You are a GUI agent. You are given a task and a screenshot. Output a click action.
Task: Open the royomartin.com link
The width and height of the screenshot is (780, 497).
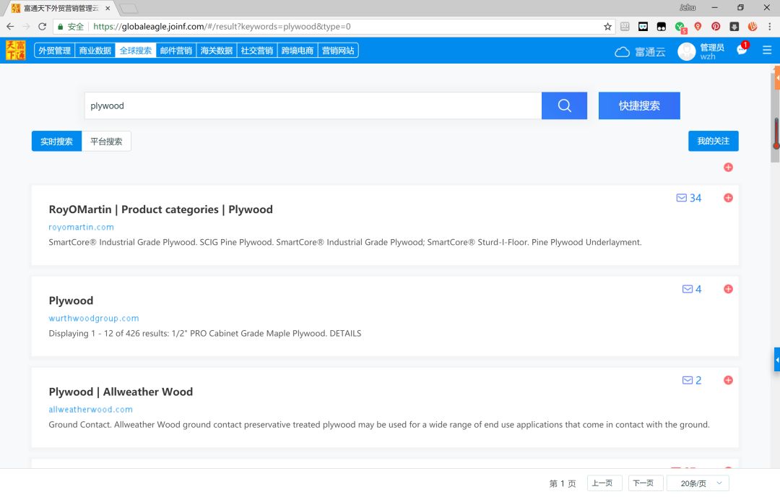[x=81, y=227]
